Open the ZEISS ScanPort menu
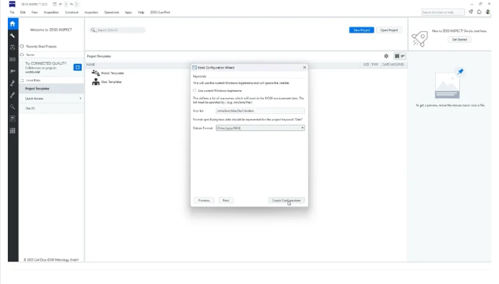 click(160, 13)
